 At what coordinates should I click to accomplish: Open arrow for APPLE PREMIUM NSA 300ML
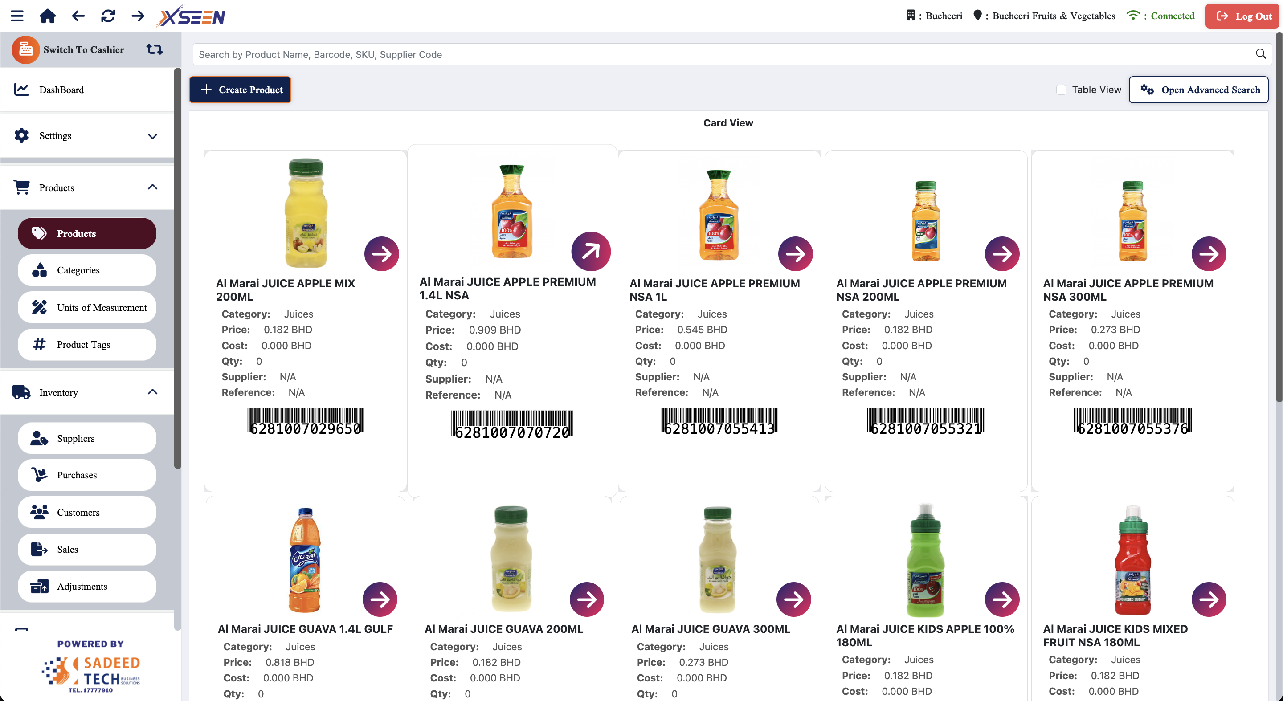click(x=1209, y=254)
